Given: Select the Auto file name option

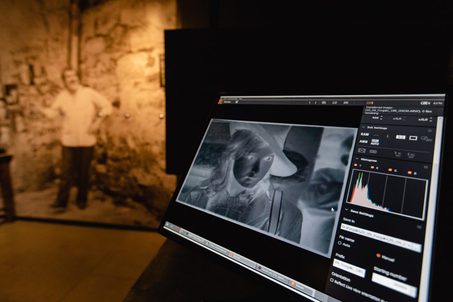Looking at the screenshot, I should 340,244.
